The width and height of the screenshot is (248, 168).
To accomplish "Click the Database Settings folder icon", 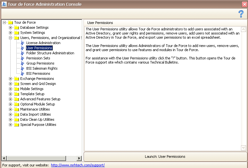I will click(16, 27).
